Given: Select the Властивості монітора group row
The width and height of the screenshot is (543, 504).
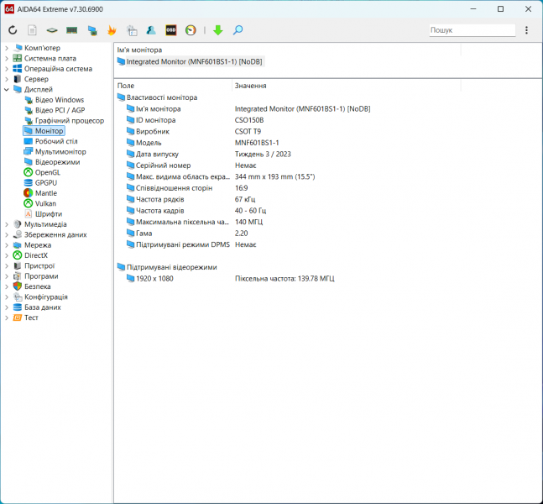Looking at the screenshot, I should [157, 97].
